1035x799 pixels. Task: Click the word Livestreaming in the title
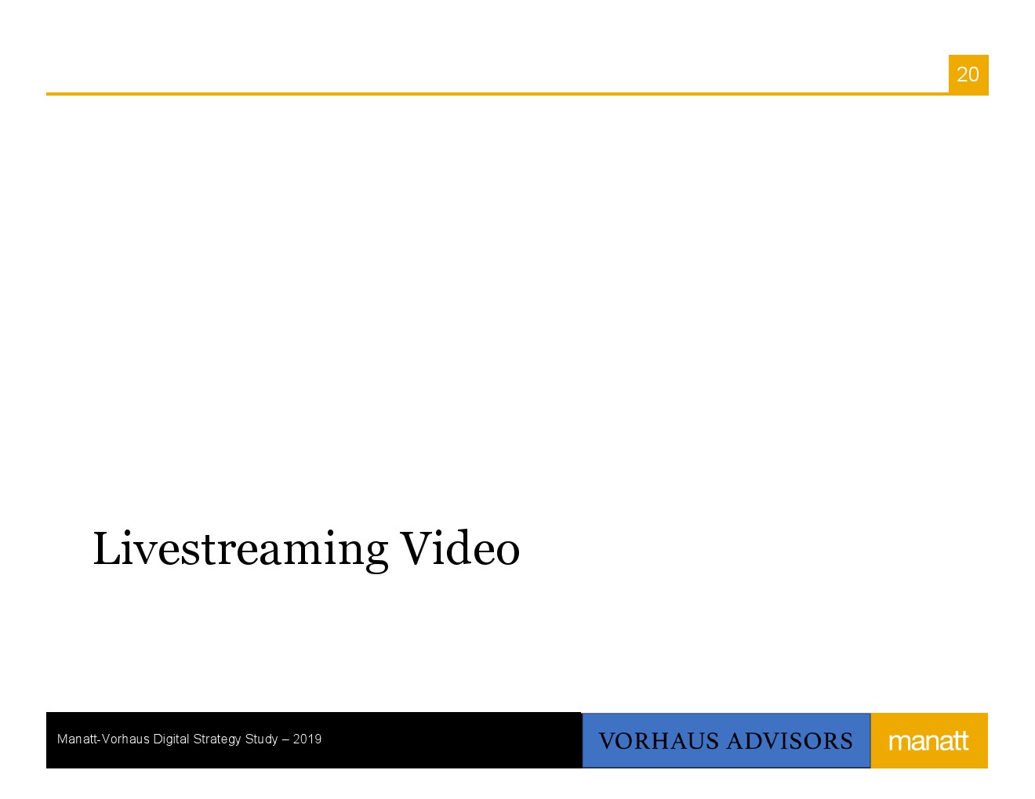pos(240,548)
